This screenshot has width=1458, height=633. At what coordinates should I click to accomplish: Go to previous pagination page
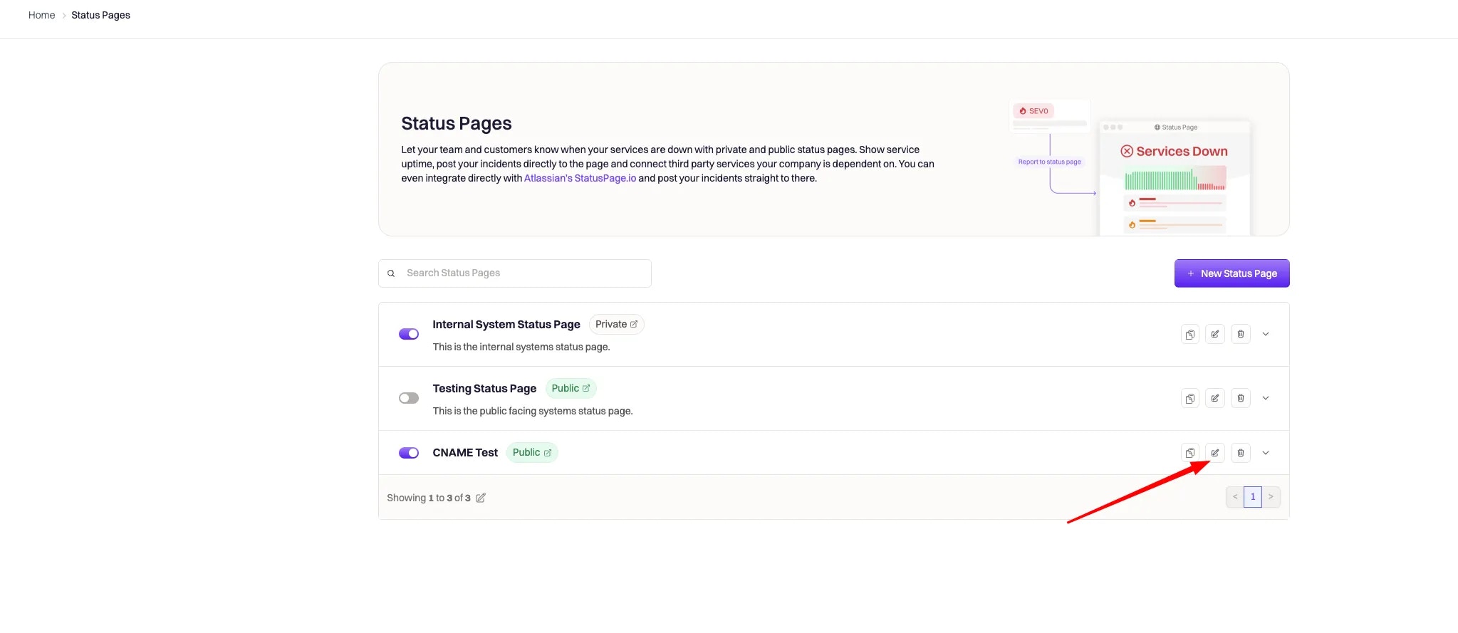1235,497
